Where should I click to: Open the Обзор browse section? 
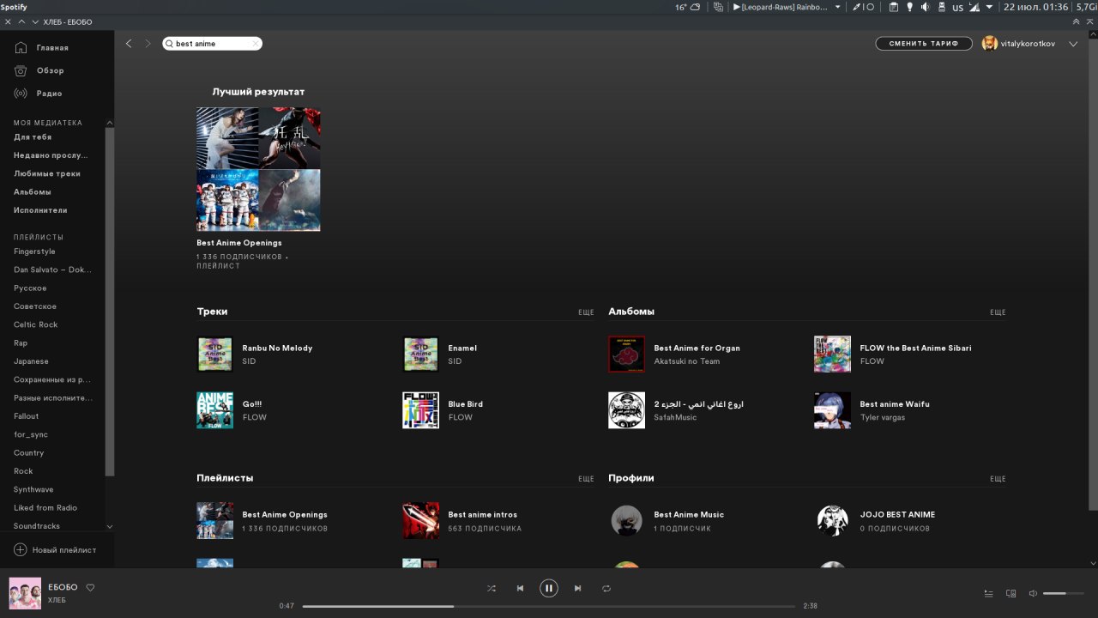point(39,70)
